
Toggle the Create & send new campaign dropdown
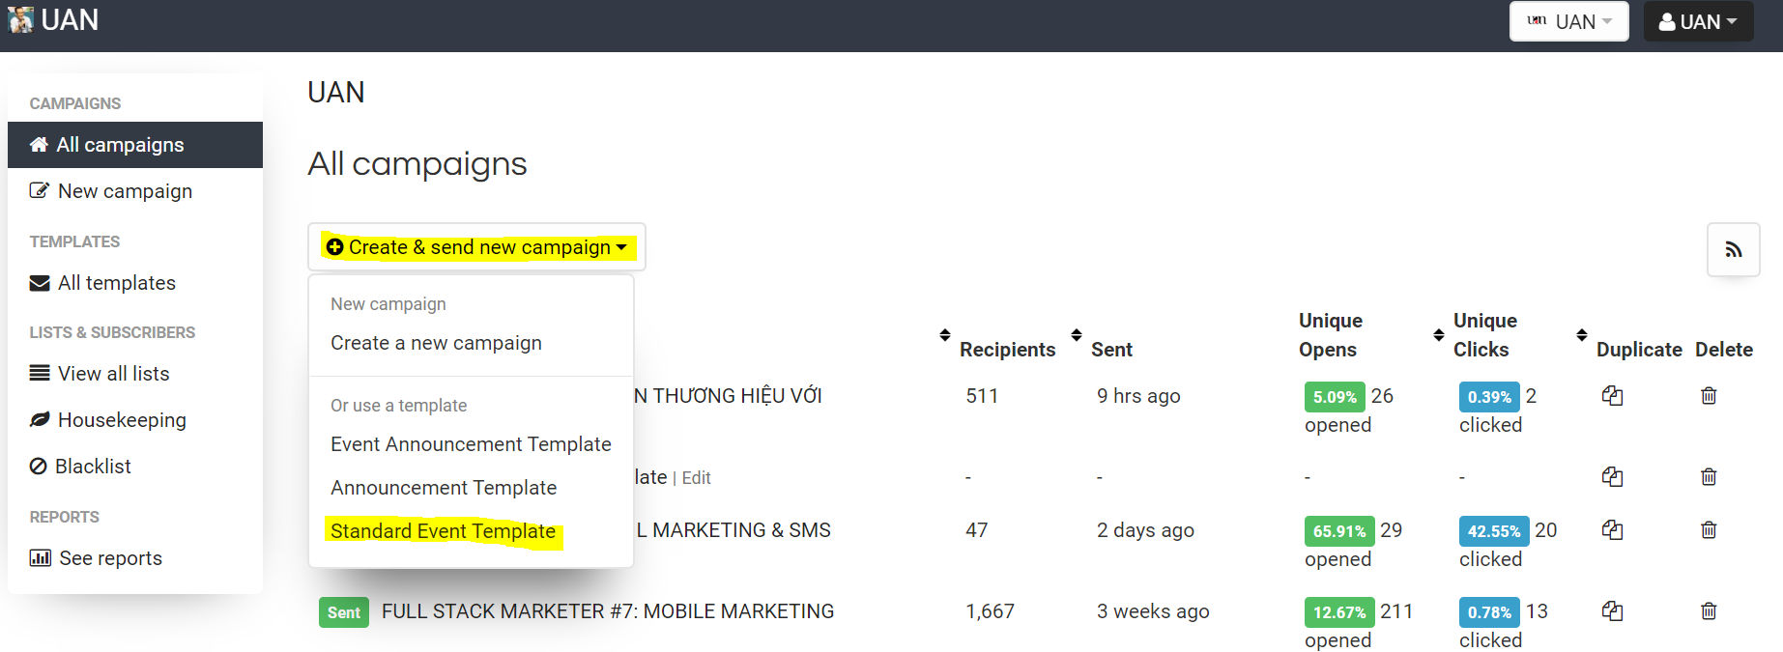click(x=476, y=247)
